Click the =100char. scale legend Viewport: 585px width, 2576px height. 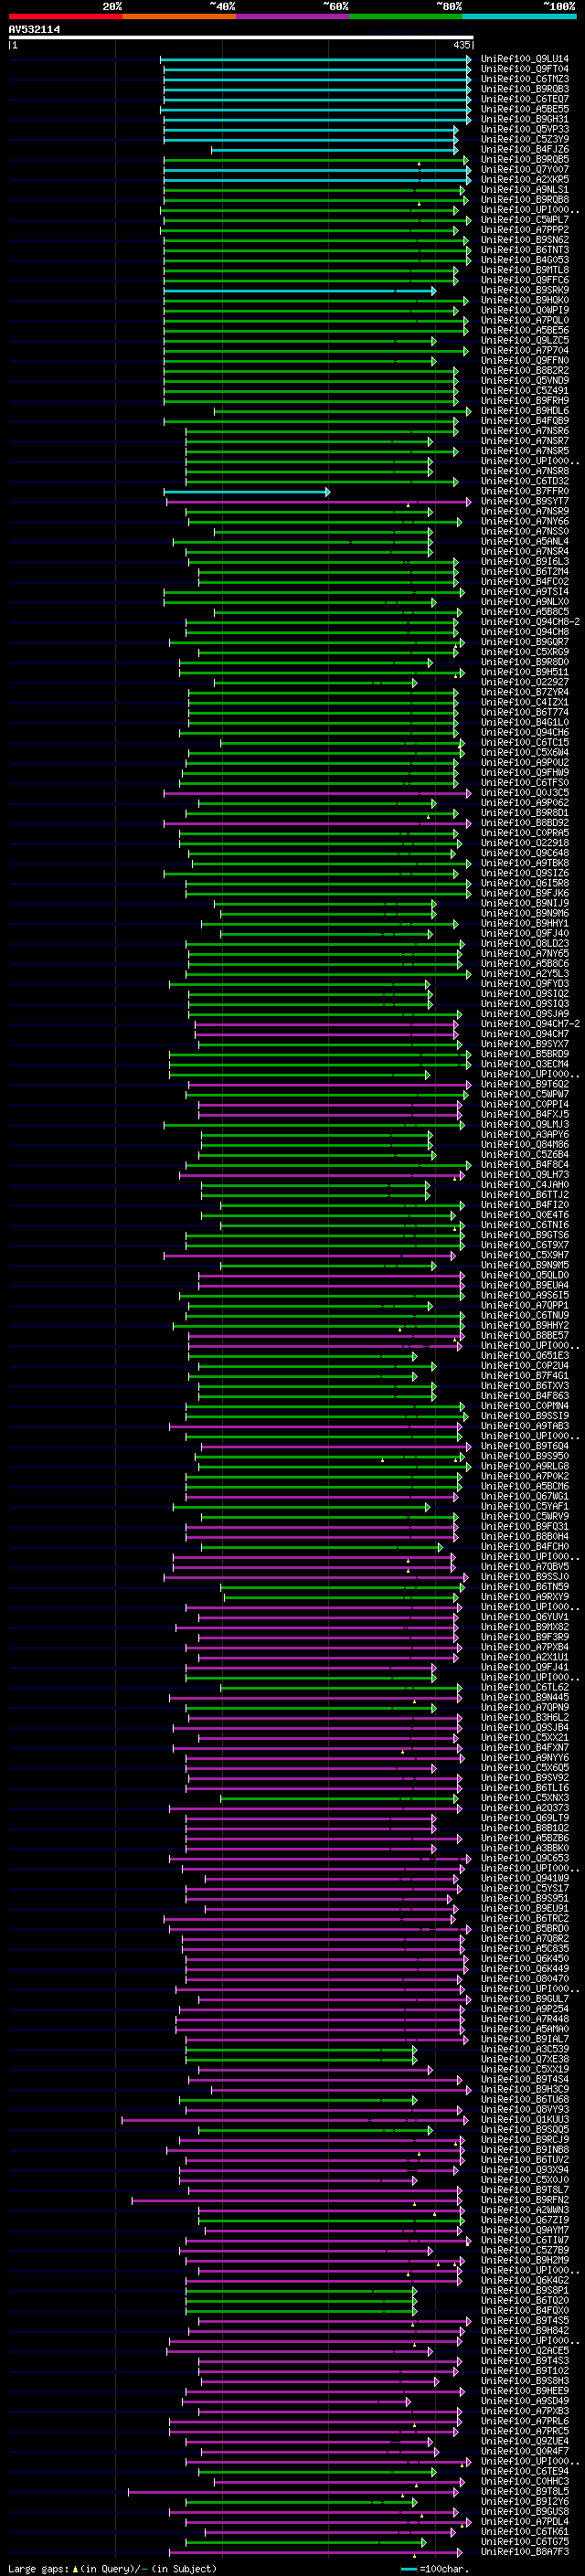tap(436, 2568)
